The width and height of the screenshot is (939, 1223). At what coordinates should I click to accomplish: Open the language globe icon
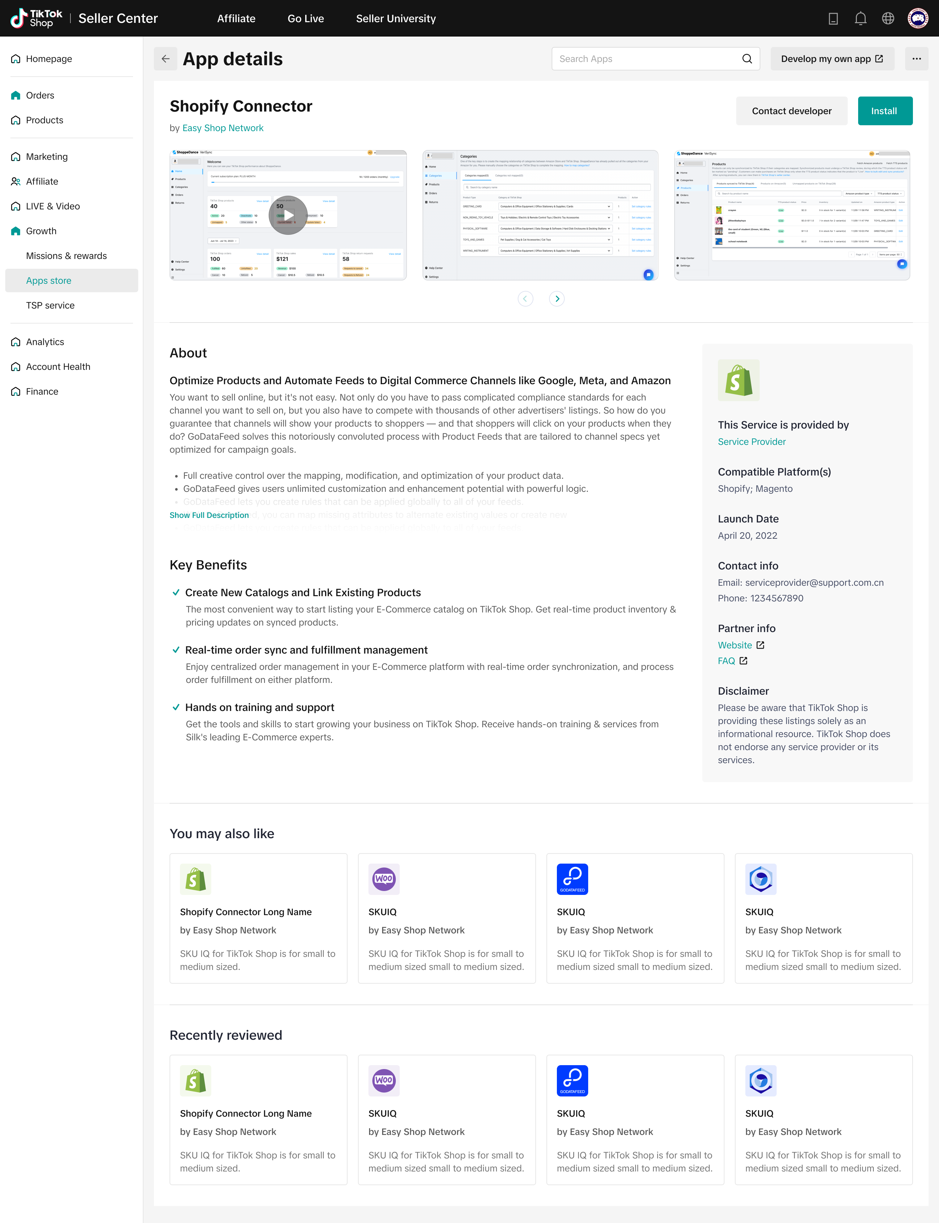point(887,19)
